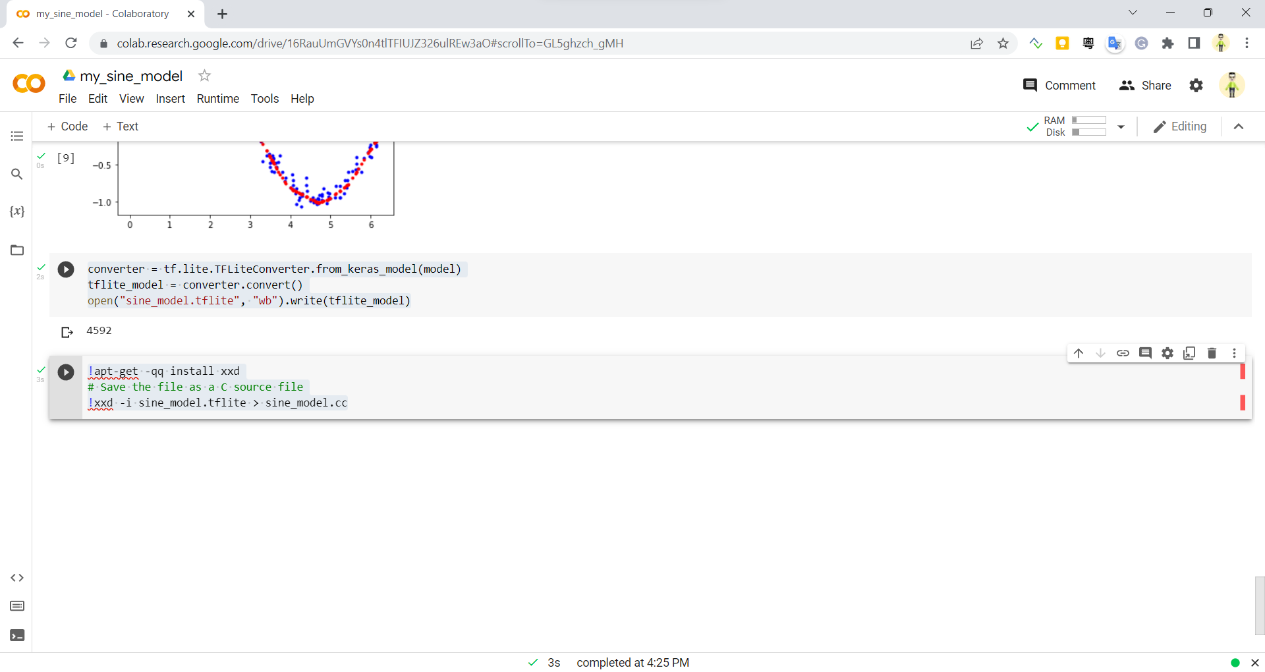Click the RAM usage bar
The height and width of the screenshot is (672, 1265).
pos(1088,121)
